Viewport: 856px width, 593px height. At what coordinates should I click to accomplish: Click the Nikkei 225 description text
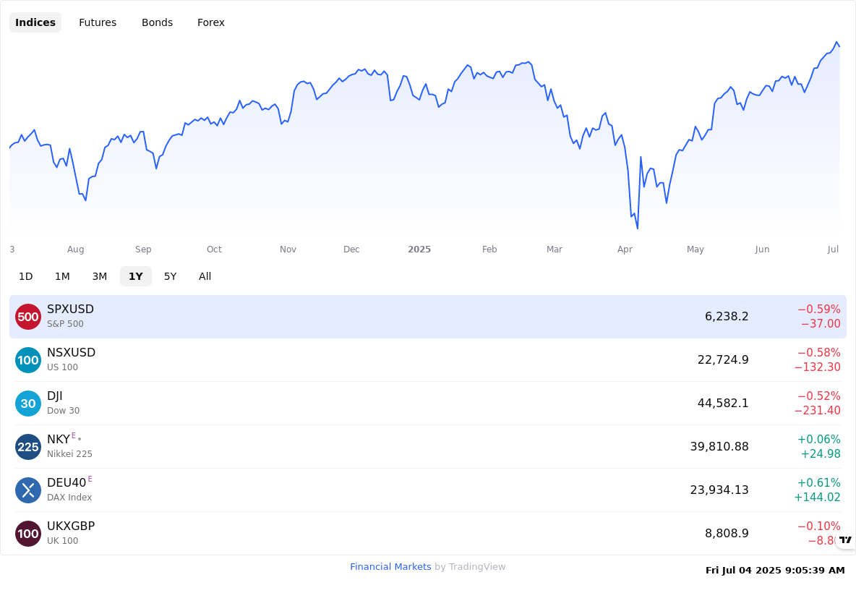point(69,454)
